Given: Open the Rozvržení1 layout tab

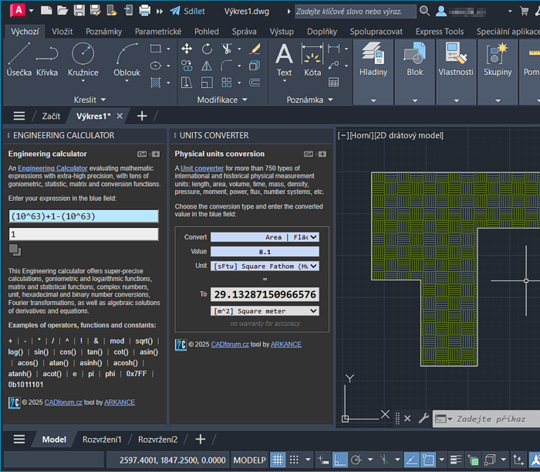Looking at the screenshot, I should tap(102, 440).
